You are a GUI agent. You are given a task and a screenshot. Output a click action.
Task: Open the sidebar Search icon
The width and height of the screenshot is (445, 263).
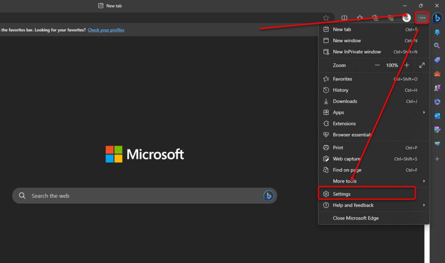pyautogui.click(x=437, y=46)
